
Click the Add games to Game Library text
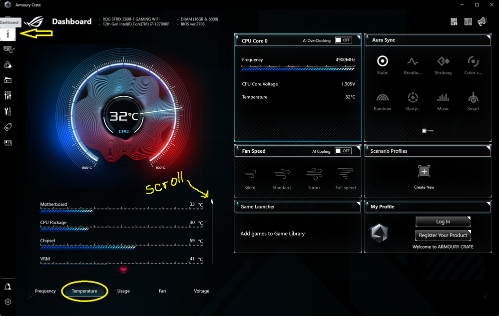pos(272,234)
